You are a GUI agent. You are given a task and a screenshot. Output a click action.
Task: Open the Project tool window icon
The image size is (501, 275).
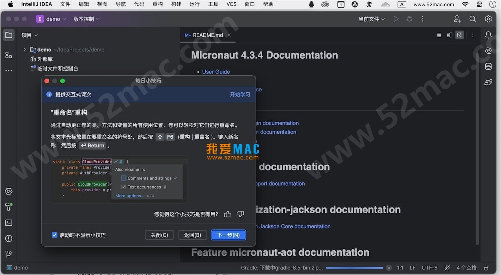click(8, 35)
